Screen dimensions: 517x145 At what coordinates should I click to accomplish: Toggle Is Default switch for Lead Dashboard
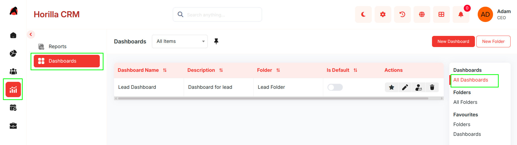click(x=335, y=87)
